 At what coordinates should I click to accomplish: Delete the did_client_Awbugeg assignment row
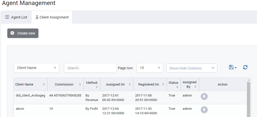(204, 96)
